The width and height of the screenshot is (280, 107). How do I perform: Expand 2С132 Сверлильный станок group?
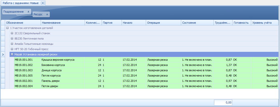point(12,33)
